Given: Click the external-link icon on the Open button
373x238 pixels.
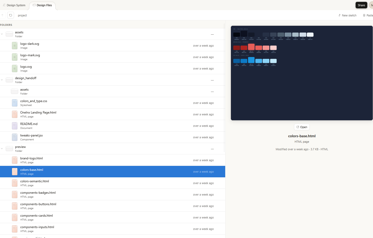Looking at the screenshot, I should point(298,127).
